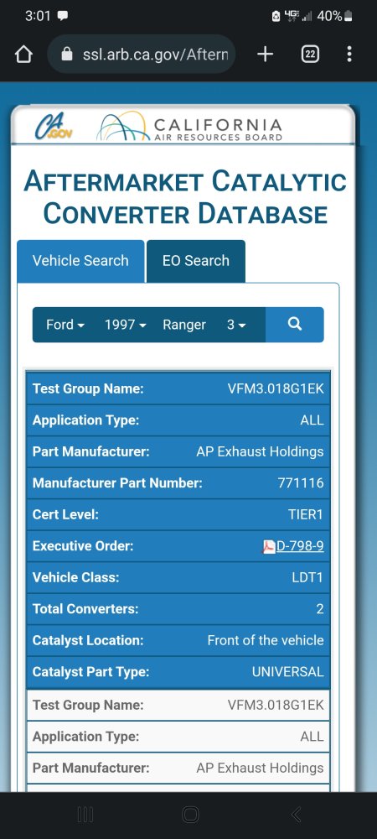
Task: Expand the Ford make dropdown
Action: [65, 325]
